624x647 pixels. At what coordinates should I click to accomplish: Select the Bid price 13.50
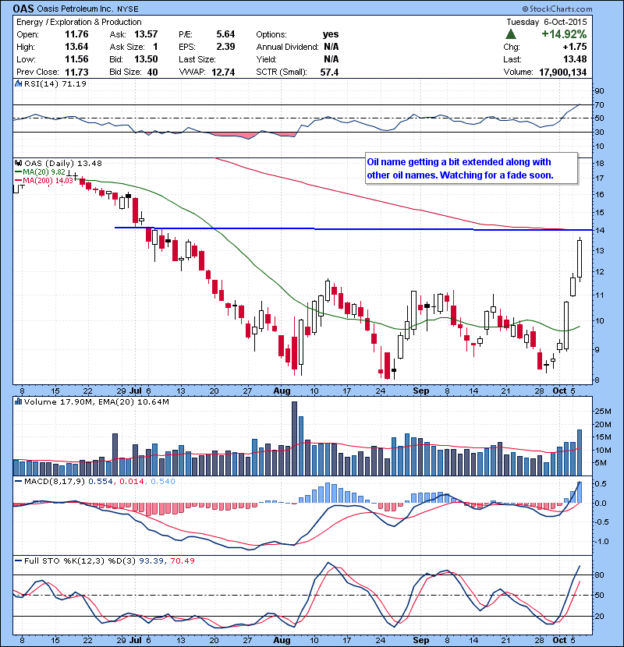[146, 59]
